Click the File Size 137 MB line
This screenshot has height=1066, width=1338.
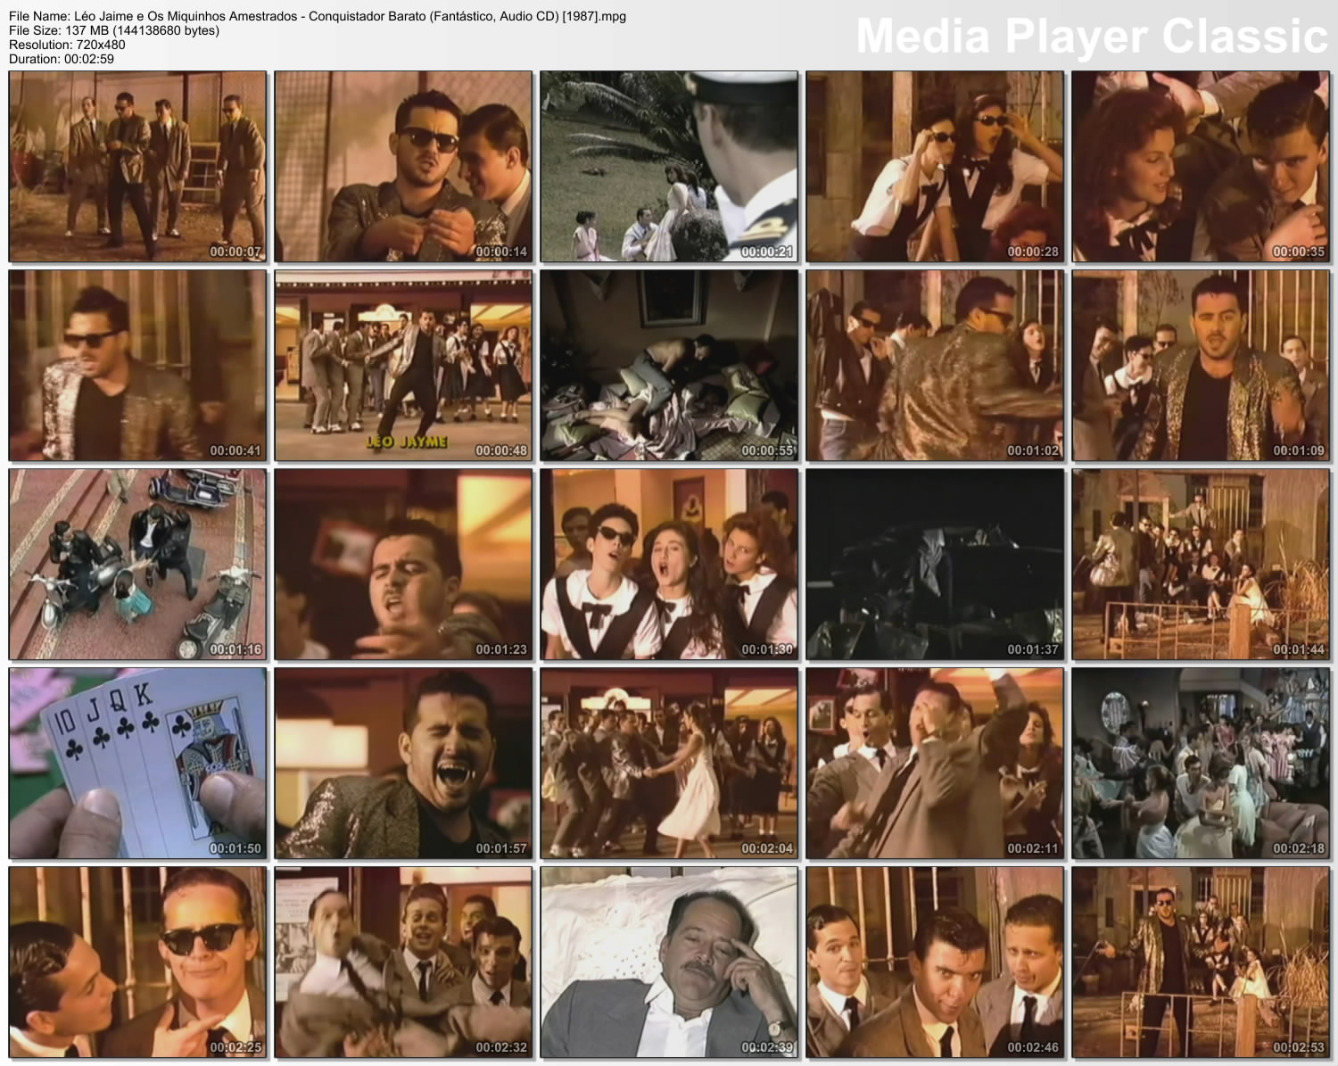pyautogui.click(x=114, y=30)
